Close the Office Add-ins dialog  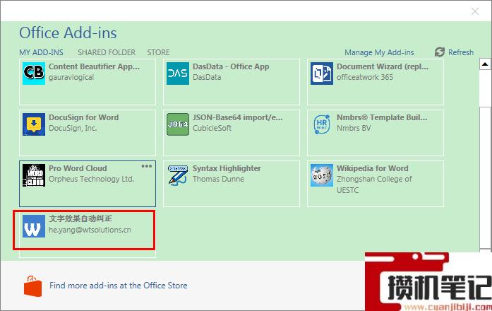475,11
